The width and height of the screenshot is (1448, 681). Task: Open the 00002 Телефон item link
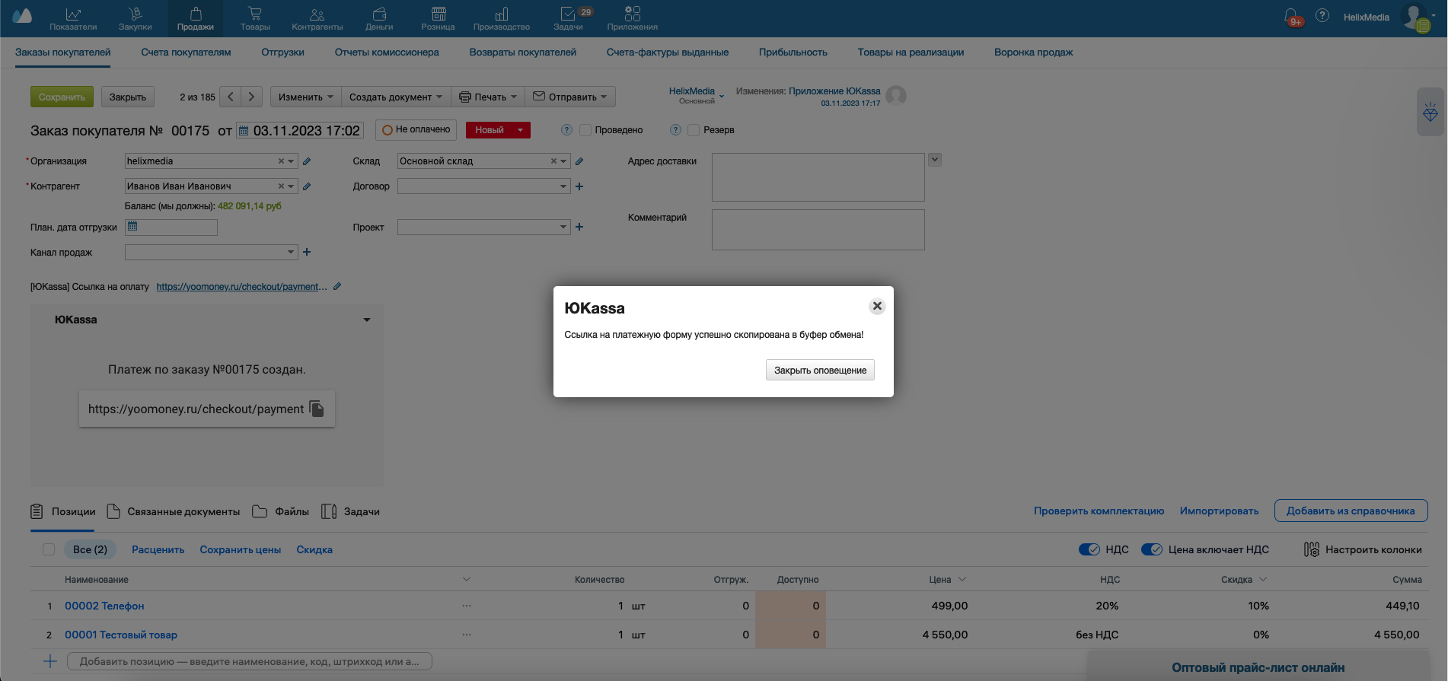pos(104,606)
